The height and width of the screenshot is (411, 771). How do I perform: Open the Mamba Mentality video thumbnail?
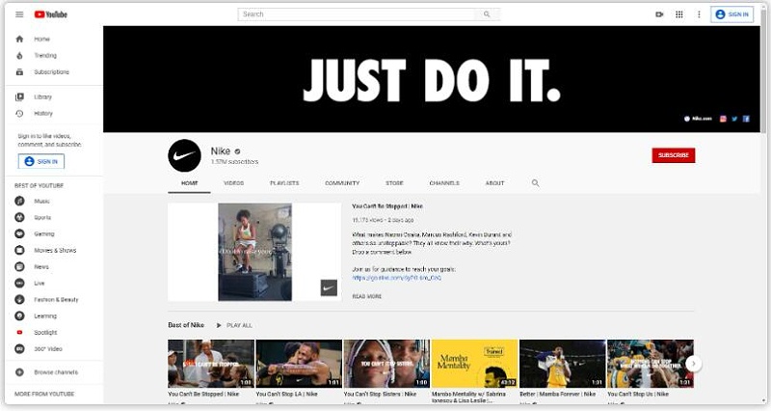point(474,363)
